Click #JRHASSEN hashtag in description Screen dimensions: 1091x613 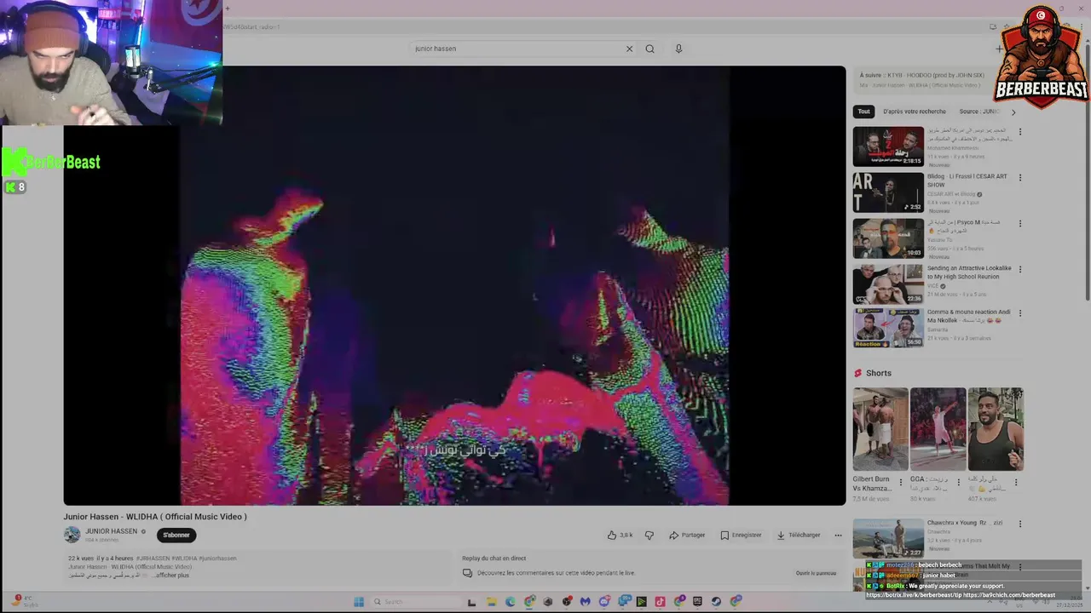(153, 559)
